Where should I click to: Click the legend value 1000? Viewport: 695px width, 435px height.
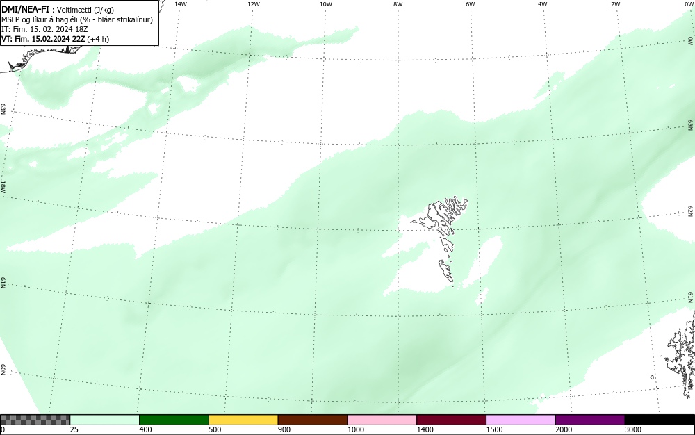(356, 429)
